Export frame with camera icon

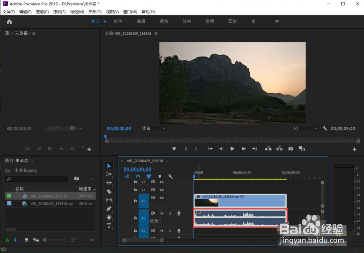(x=290, y=149)
